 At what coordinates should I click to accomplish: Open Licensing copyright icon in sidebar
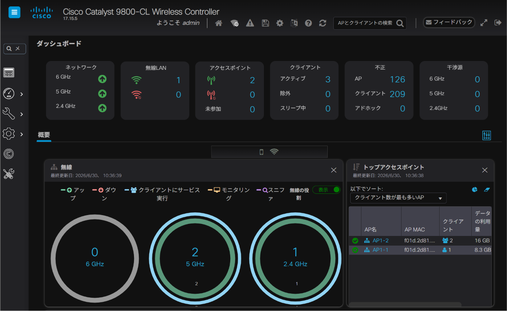point(9,154)
